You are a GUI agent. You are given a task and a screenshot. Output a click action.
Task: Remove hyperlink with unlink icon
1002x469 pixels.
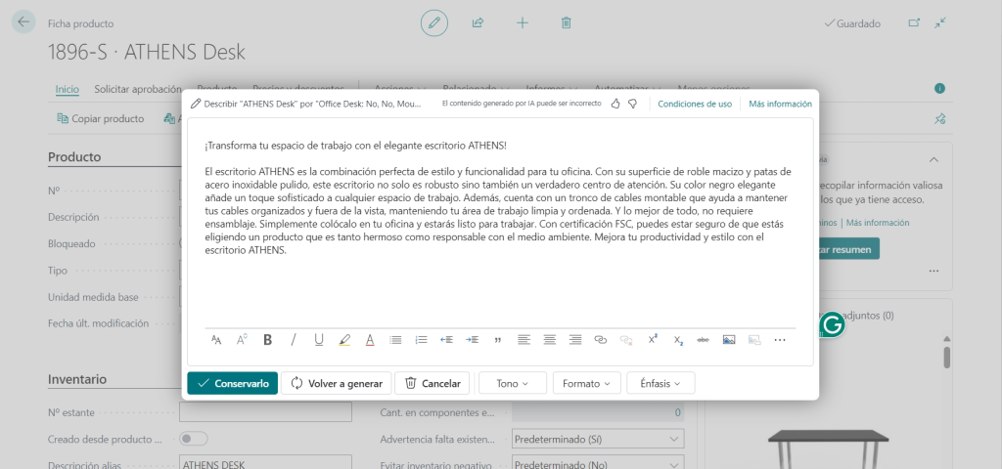626,340
